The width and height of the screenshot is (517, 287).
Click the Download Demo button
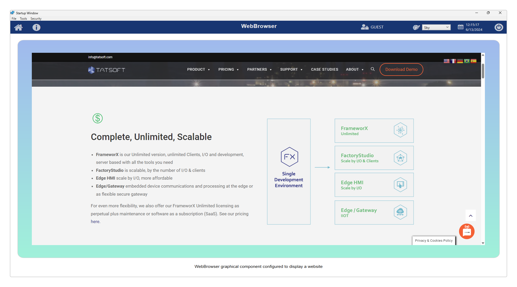[x=401, y=69]
